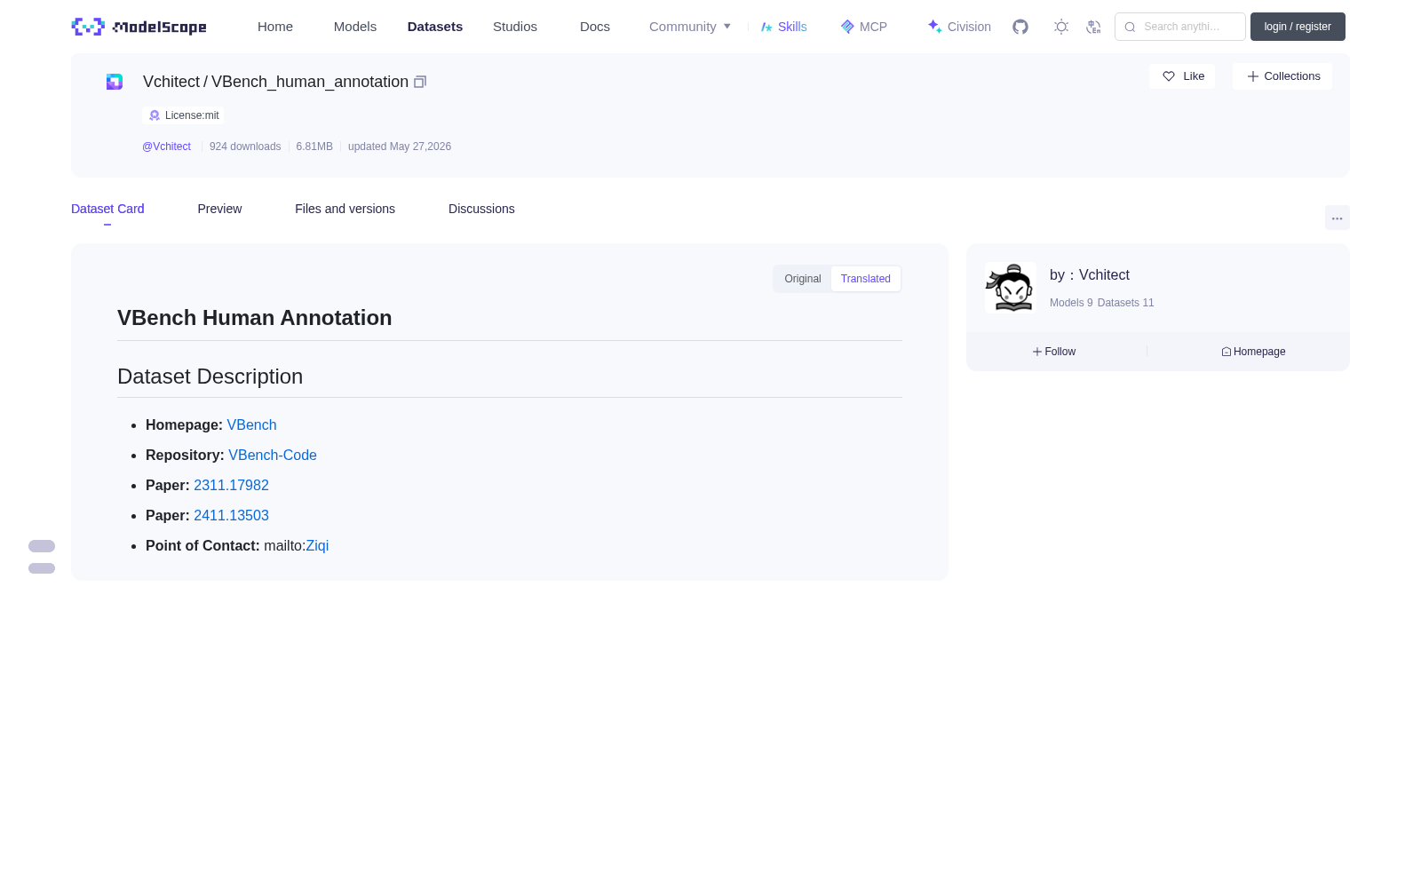
Task: Like this dataset
Action: click(1182, 76)
